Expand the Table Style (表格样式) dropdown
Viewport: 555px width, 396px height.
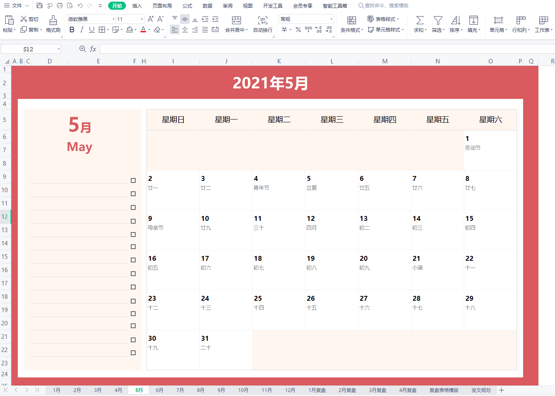pyautogui.click(x=398, y=19)
